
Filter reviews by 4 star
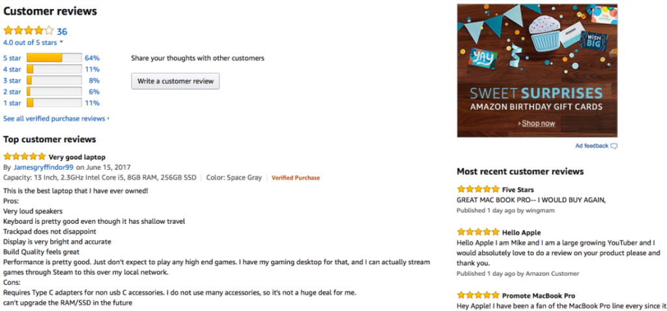tap(12, 69)
